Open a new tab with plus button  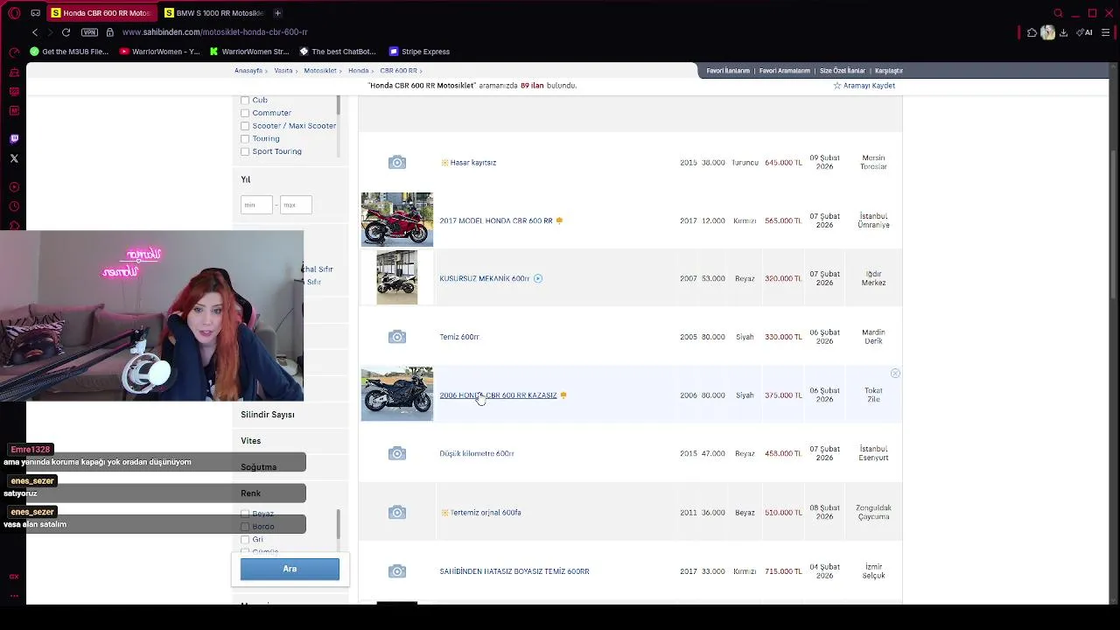click(277, 13)
